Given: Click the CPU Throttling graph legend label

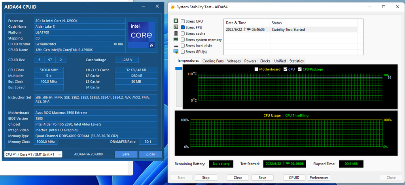Looking at the screenshot, I should 297,115.
